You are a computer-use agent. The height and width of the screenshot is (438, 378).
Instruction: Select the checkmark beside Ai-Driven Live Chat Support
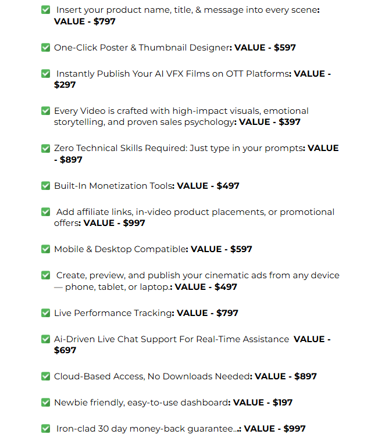tap(45, 339)
